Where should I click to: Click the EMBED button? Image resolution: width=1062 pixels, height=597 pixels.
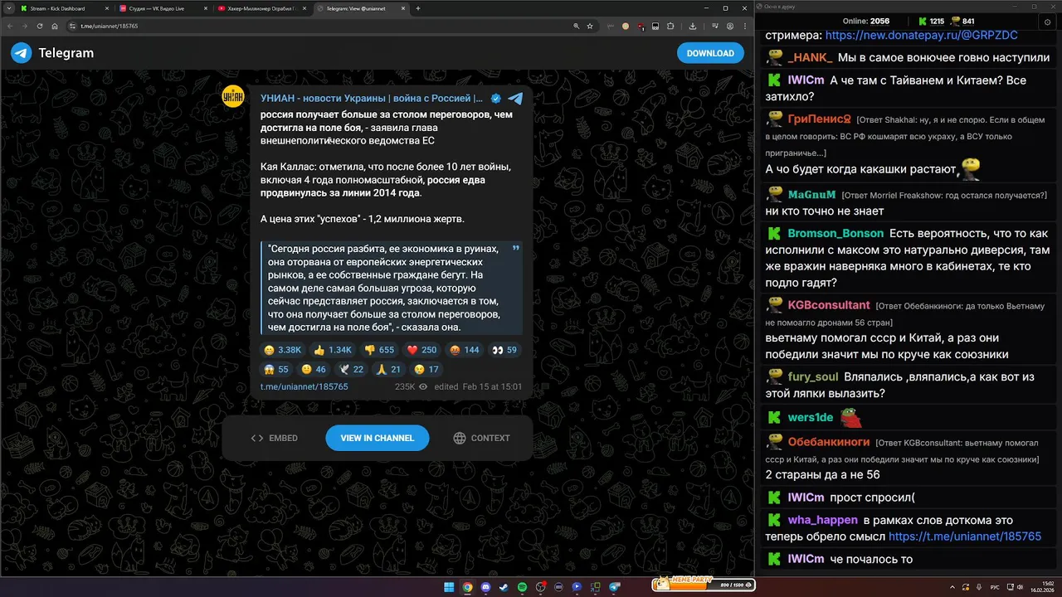275,438
